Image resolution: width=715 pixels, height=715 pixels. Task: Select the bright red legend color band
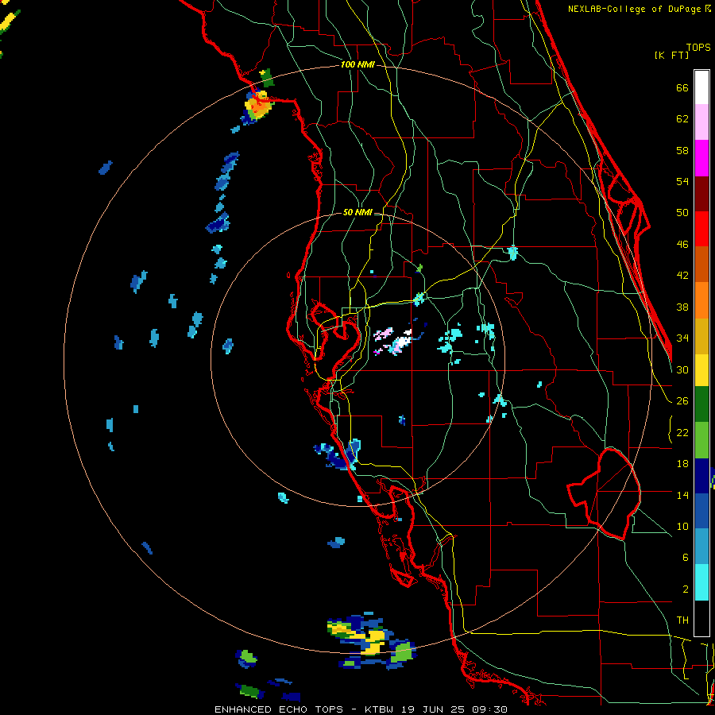coord(701,229)
